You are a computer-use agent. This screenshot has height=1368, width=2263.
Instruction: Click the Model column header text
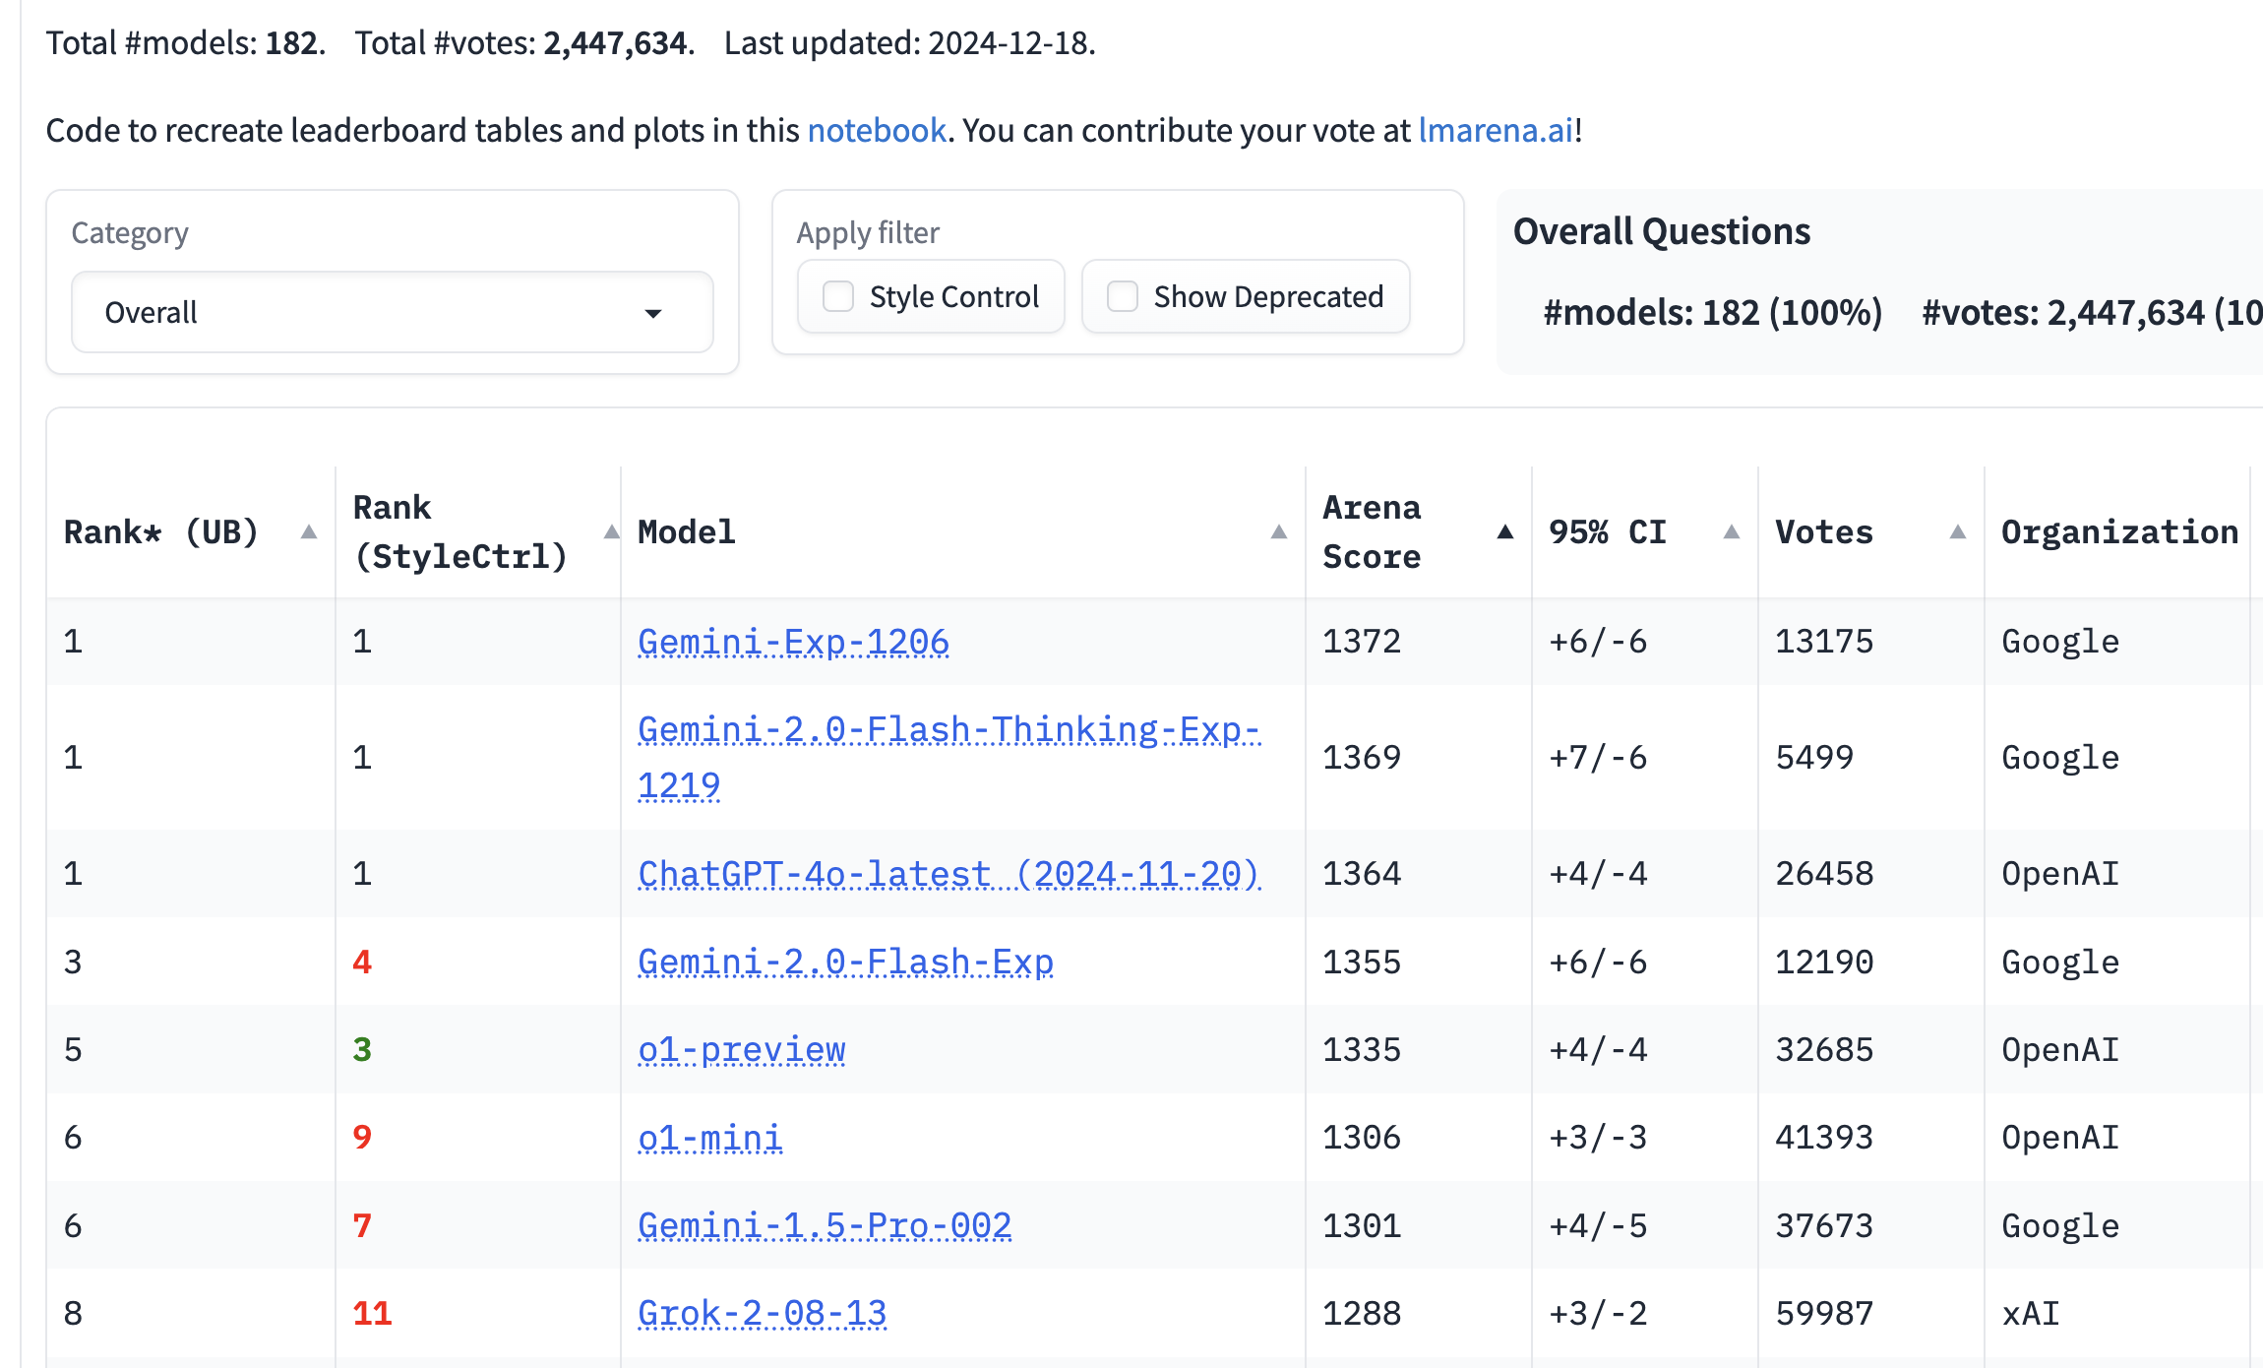(x=687, y=532)
